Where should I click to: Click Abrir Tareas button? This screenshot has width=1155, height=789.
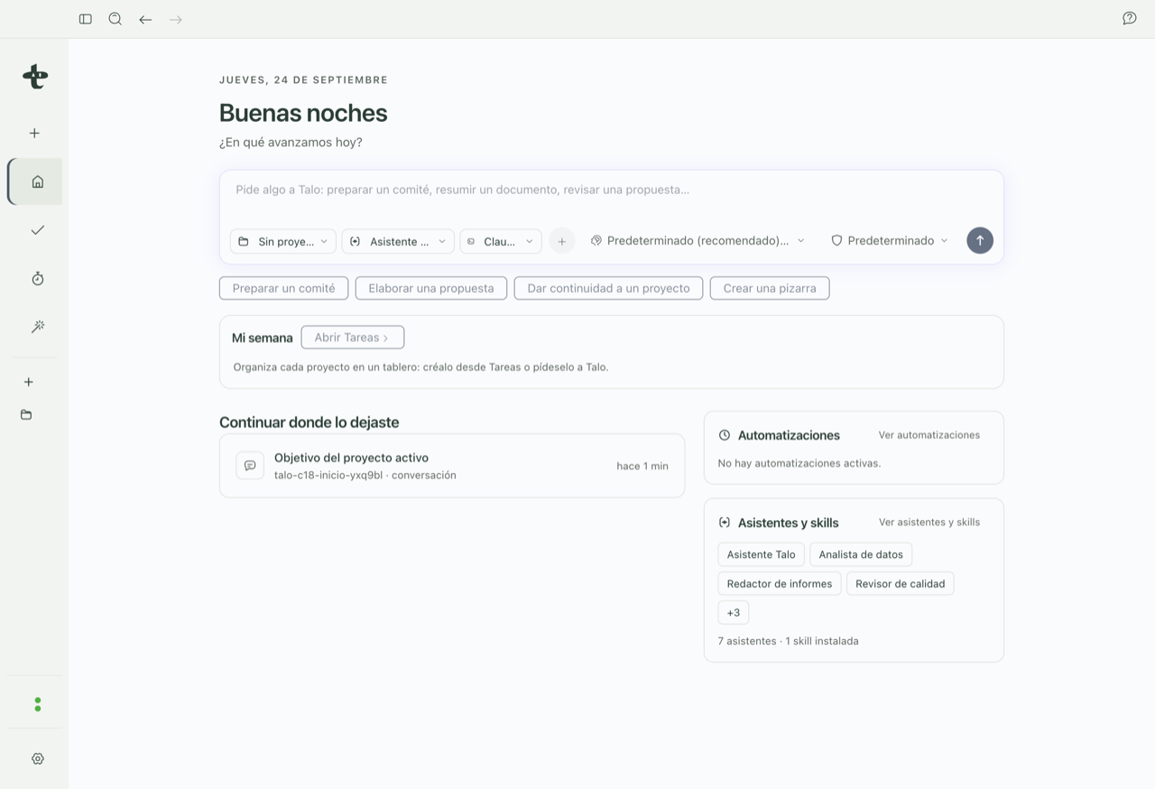(x=353, y=338)
